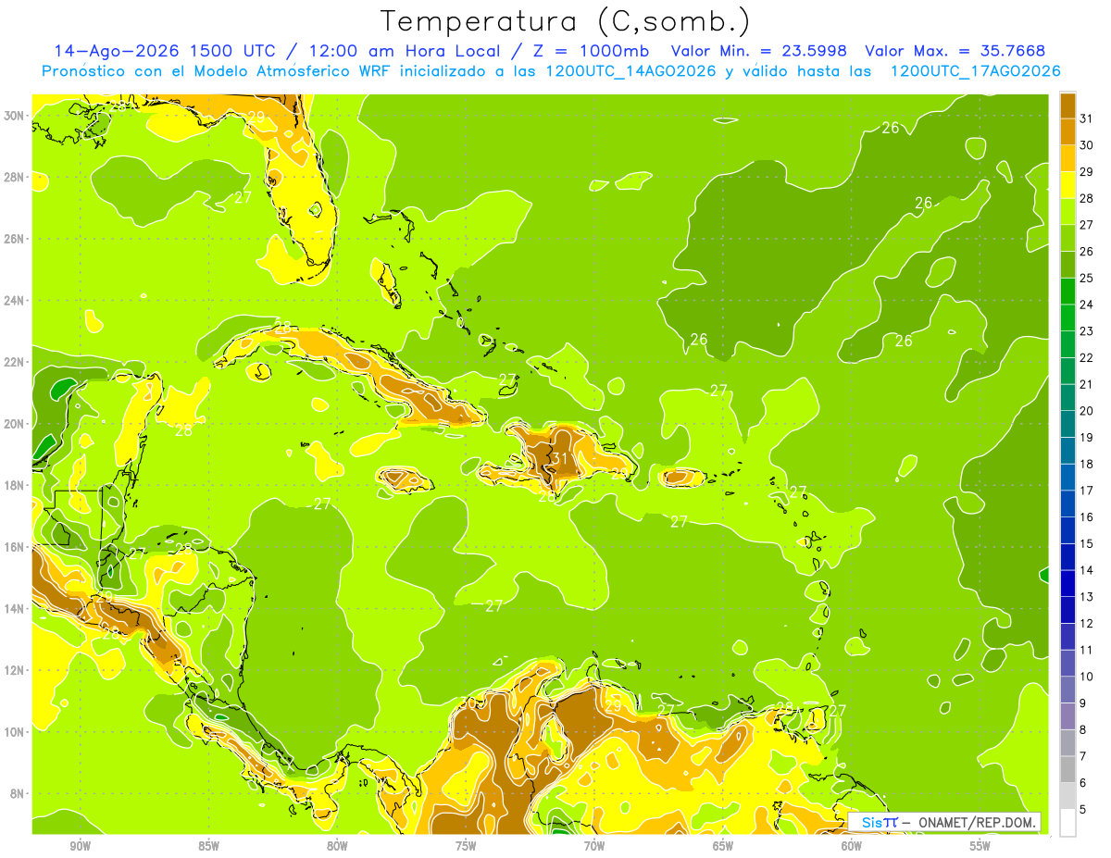This screenshot has height=858, width=1111.
Task: Click legend swatch between 27 and 28
Action: click(1067, 211)
